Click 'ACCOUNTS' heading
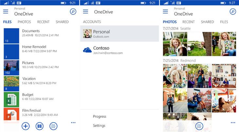Image resolution: width=239 pixels, height=132 pixels. (92, 22)
